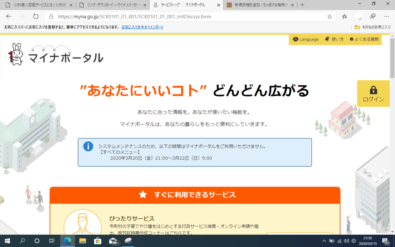This screenshot has width=395, height=247.
Task: Add this page to favorites with the star icon
Action: (x=329, y=17)
